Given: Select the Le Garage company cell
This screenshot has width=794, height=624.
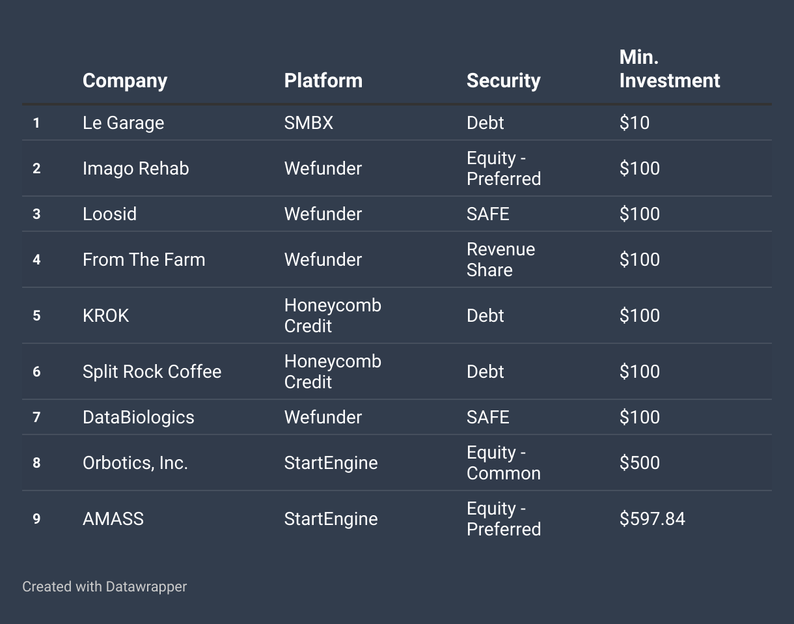Looking at the screenshot, I should click(x=123, y=122).
